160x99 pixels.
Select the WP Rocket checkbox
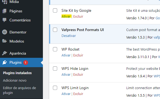coord(55,49)
